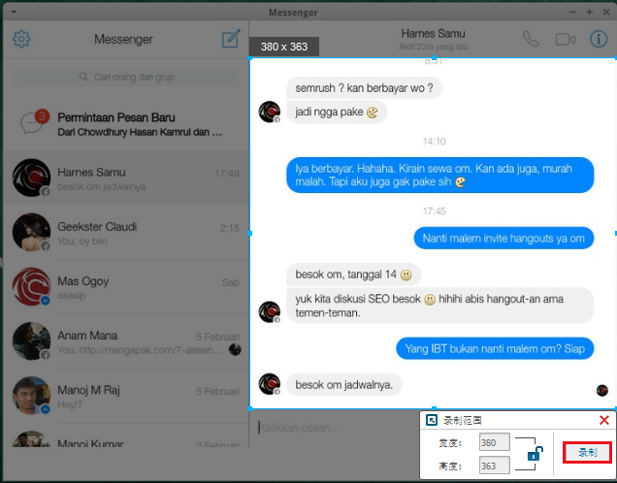Click the height field showing 363
Screen dimensions: 617x483
(494, 466)
